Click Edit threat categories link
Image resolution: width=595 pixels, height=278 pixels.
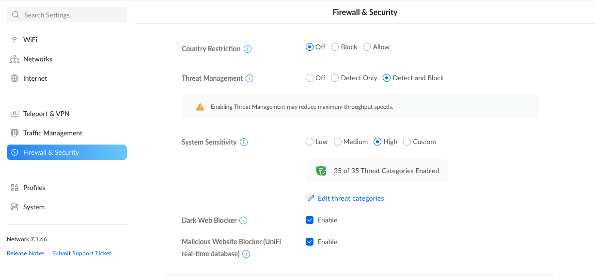coord(350,198)
